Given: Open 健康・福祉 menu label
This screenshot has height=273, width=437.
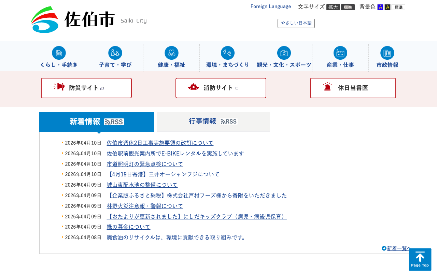Looking at the screenshot, I should tap(171, 65).
